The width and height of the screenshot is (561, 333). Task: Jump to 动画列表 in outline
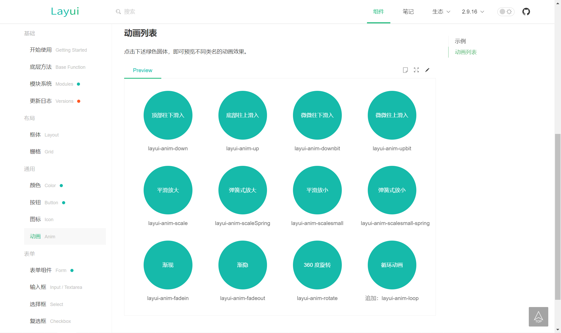466,52
